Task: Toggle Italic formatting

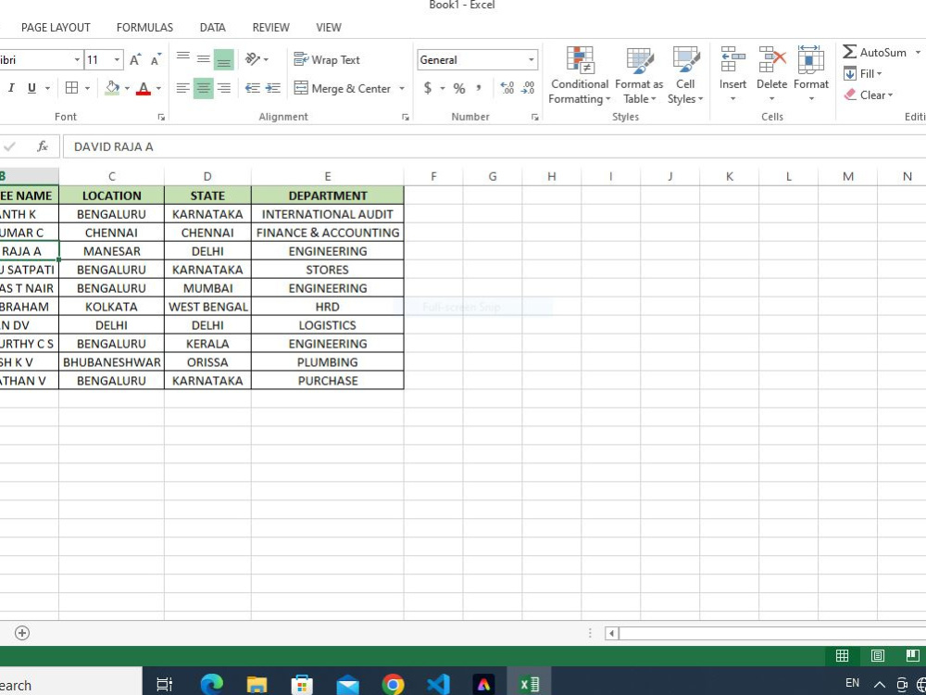Action: click(x=10, y=88)
